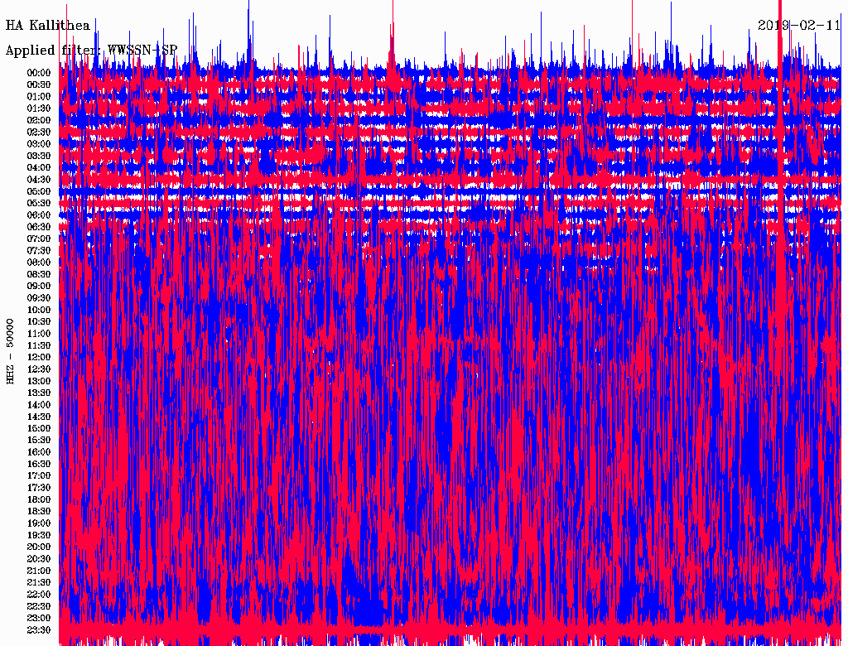Click the 'Applied filter: WWSSN-SP' label
Viewport: 848px width, 646px height.
click(x=91, y=51)
